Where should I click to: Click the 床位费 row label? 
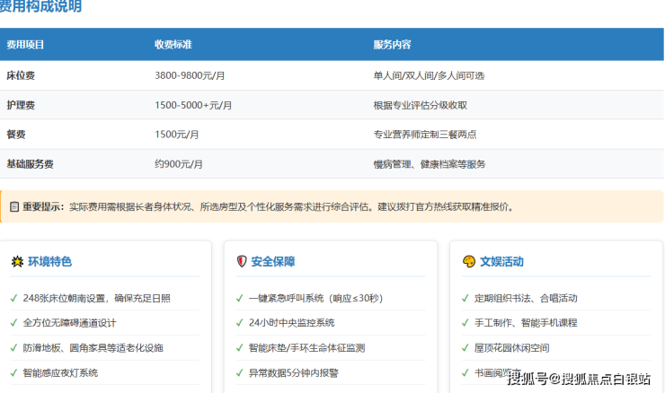point(21,76)
